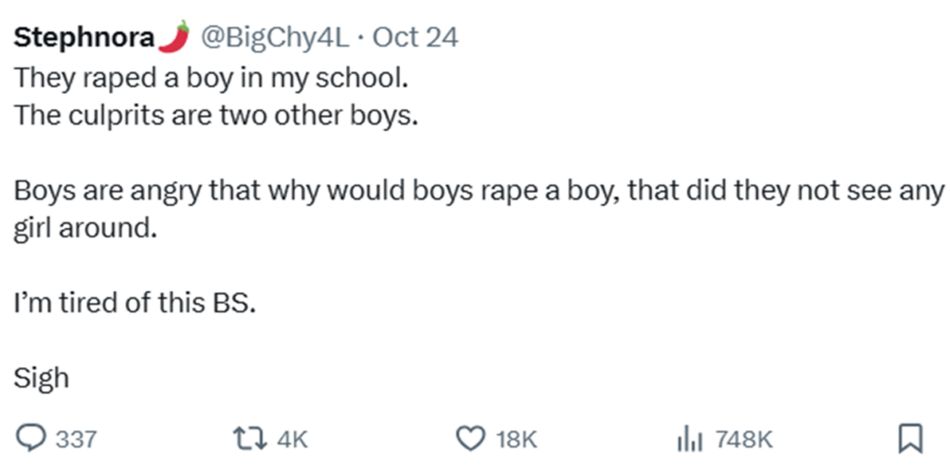
Task: Click the word "Sigh" in the tweet
Action: click(x=42, y=377)
